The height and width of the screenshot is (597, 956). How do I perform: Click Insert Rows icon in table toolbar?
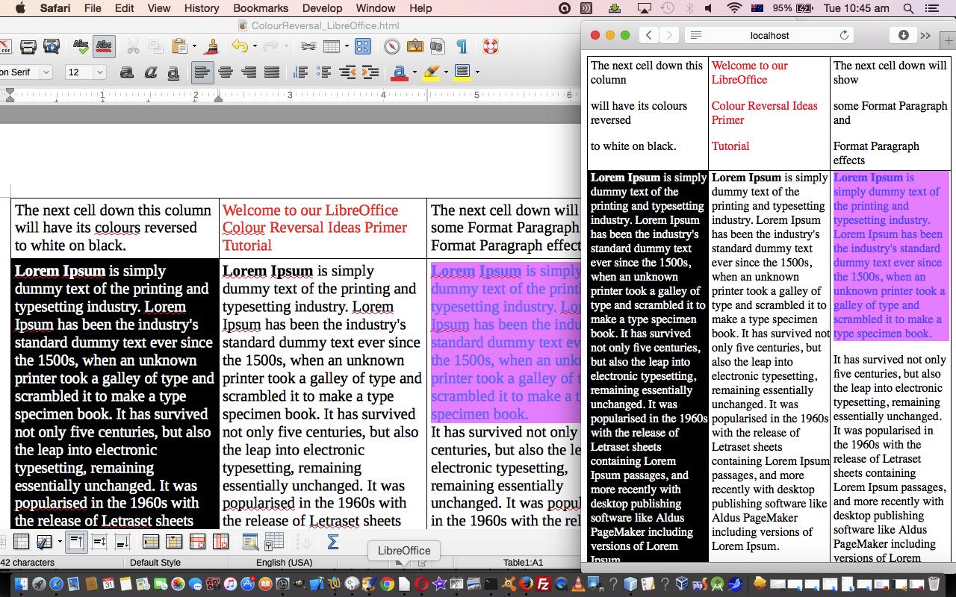[x=151, y=543]
